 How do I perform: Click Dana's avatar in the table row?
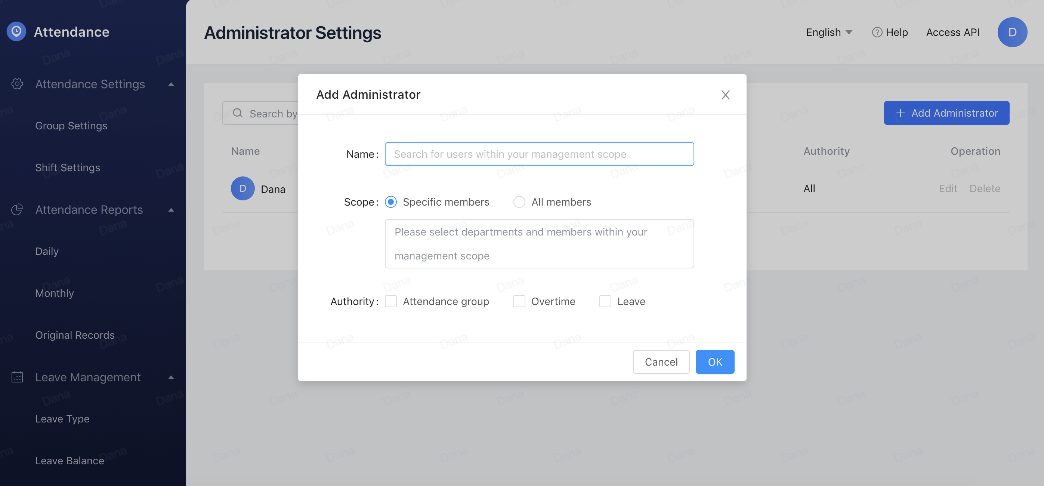pos(243,188)
